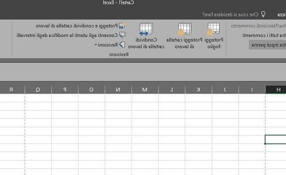Select column M header

pos(145,89)
